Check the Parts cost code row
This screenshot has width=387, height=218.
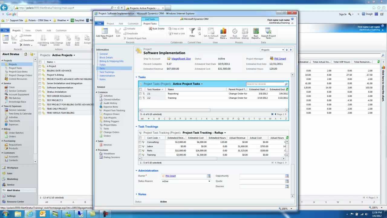tap(140, 150)
